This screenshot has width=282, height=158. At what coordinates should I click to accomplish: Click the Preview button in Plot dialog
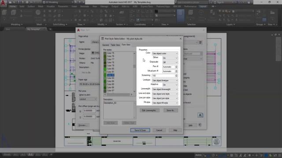click(83, 125)
